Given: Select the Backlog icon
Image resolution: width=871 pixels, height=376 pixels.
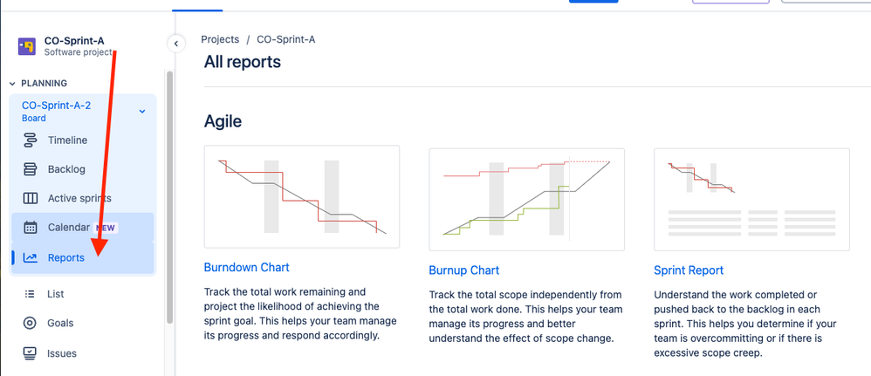Looking at the screenshot, I should (x=30, y=169).
